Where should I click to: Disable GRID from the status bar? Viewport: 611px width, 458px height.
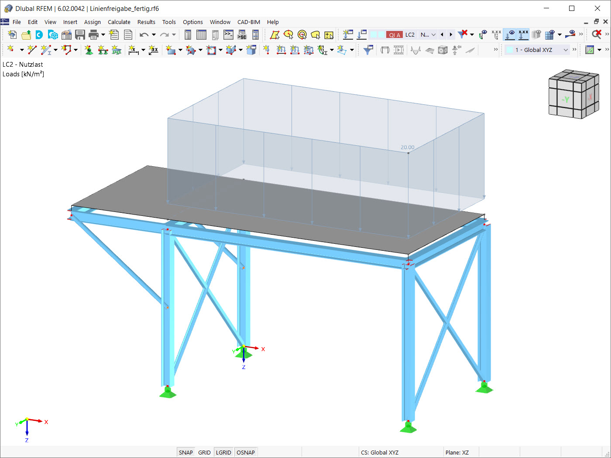pyautogui.click(x=204, y=452)
